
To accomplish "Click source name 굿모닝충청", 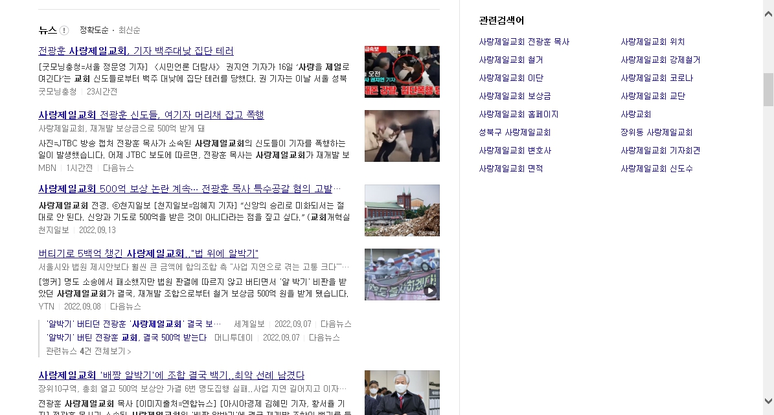I will click(57, 92).
